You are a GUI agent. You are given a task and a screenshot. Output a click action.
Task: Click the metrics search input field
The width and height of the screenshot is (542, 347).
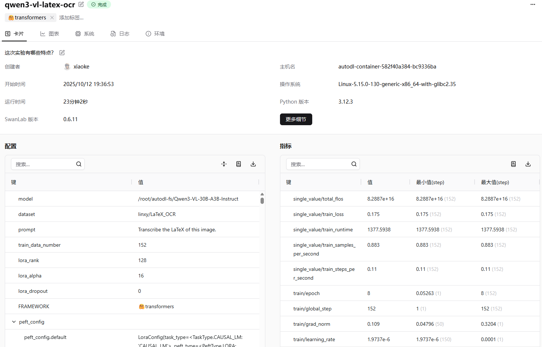(319, 164)
